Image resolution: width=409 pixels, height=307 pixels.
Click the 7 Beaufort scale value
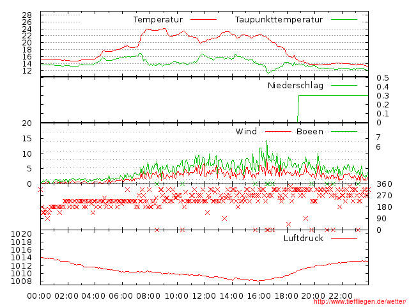point(378,137)
